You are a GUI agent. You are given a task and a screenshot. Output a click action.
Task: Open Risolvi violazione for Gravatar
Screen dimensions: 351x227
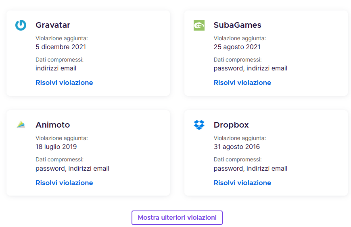(x=64, y=83)
